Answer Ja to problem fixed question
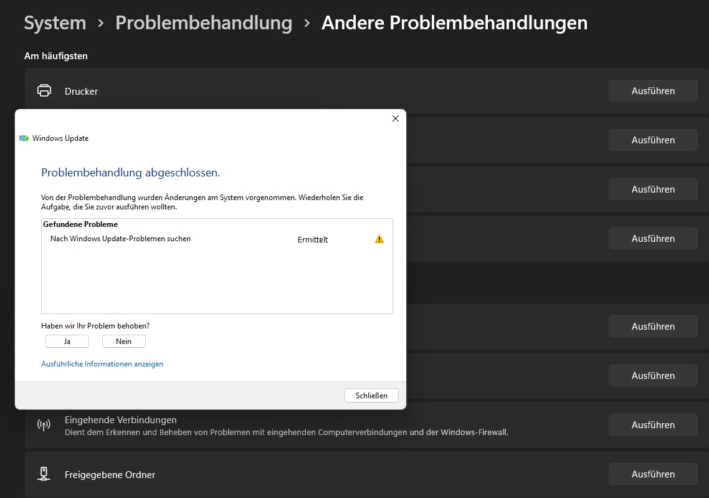 click(67, 342)
